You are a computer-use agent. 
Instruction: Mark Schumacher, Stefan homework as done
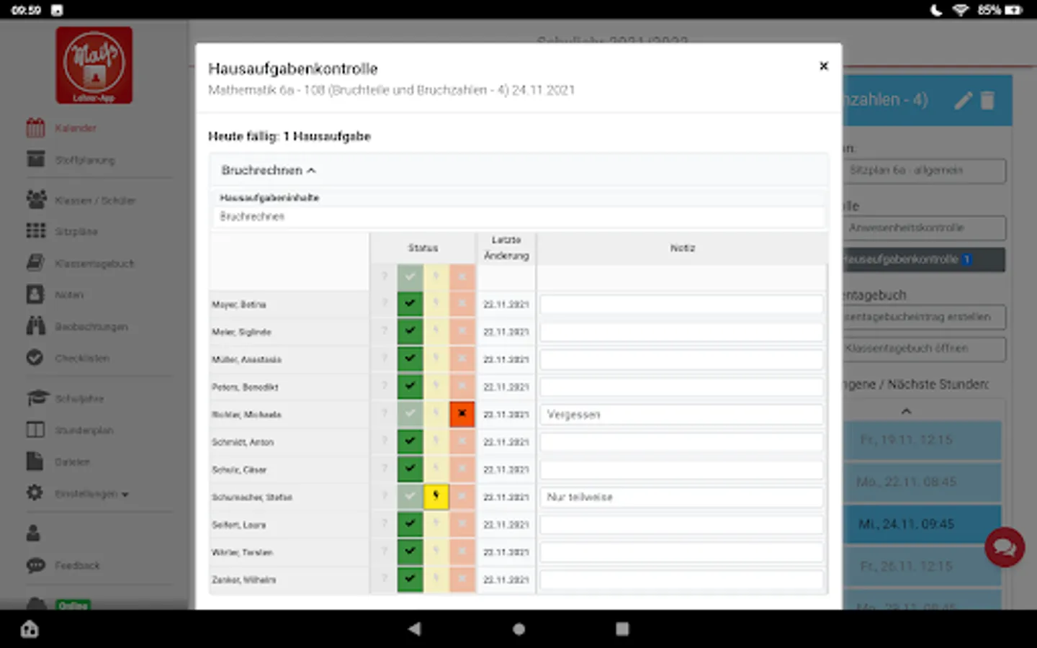[x=410, y=497]
